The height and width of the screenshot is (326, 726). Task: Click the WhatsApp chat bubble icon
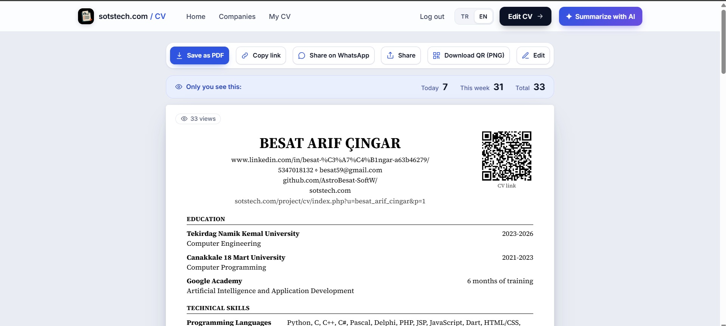tap(302, 55)
